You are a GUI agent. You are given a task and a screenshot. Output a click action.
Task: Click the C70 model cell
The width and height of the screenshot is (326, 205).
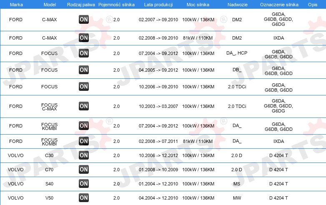tap(49, 170)
